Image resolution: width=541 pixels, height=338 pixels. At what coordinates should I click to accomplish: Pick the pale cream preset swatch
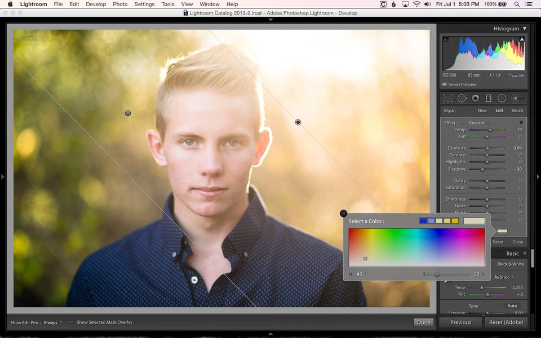click(439, 221)
